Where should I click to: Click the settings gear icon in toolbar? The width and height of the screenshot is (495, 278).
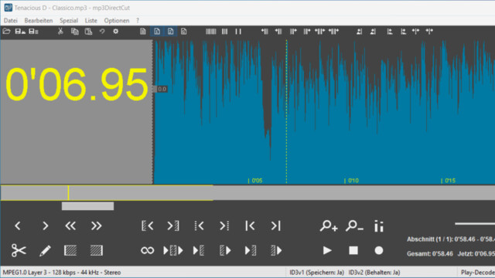pos(115,31)
